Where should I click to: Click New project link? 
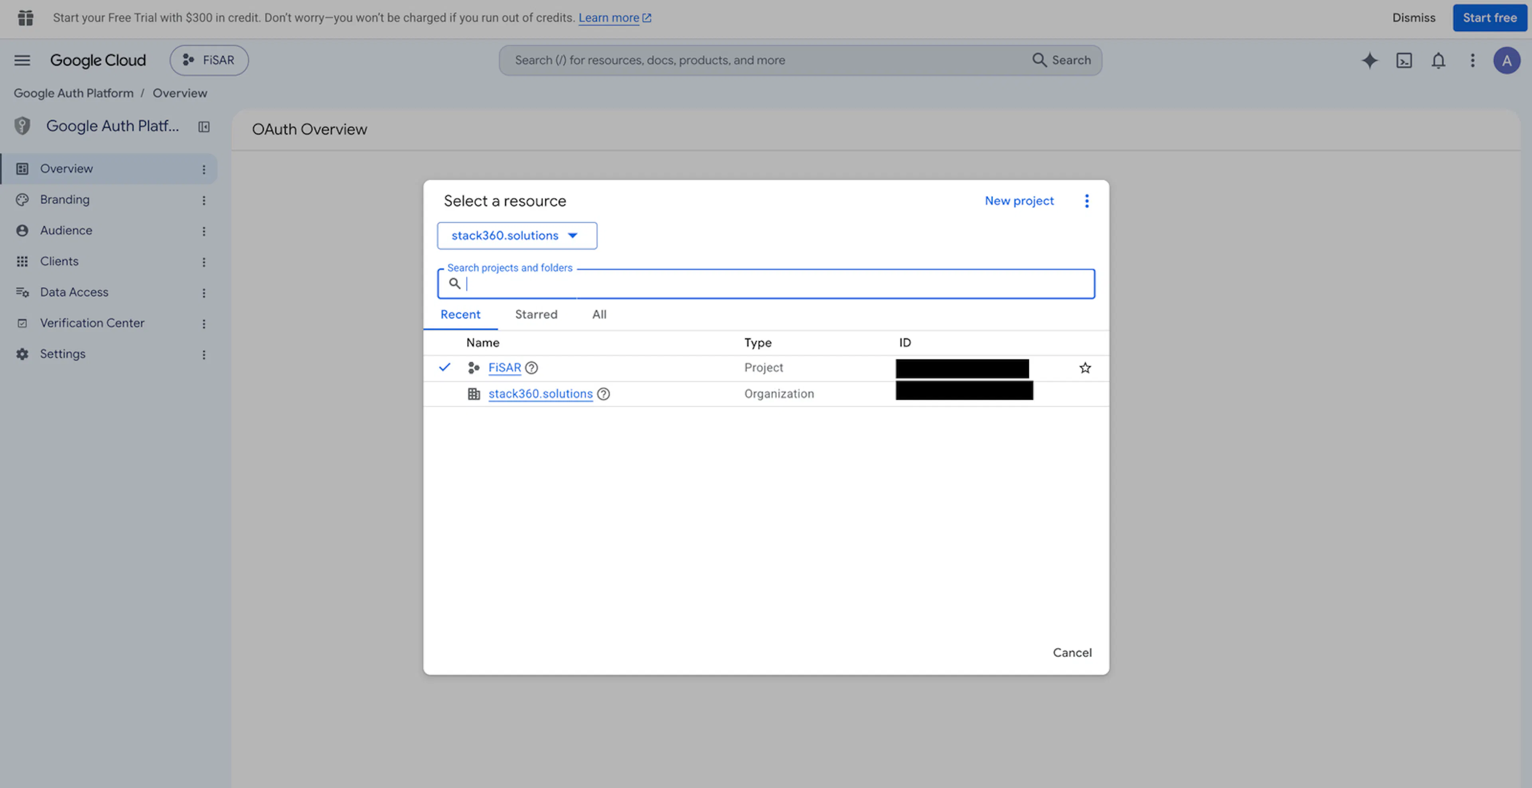pyautogui.click(x=1019, y=201)
